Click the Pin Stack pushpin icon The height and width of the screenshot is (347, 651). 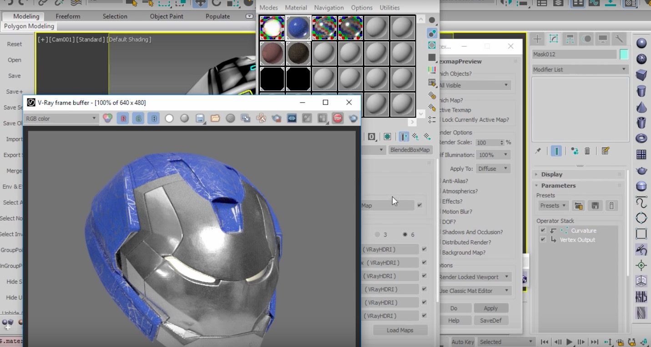click(538, 151)
